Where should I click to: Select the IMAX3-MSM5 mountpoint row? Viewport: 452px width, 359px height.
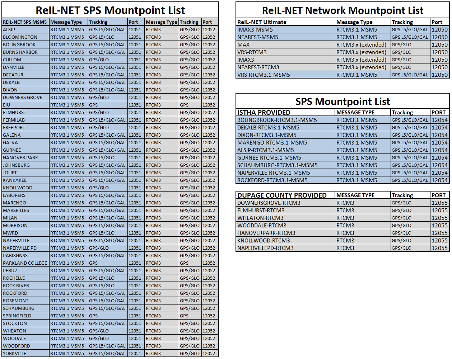pyautogui.click(x=255, y=30)
